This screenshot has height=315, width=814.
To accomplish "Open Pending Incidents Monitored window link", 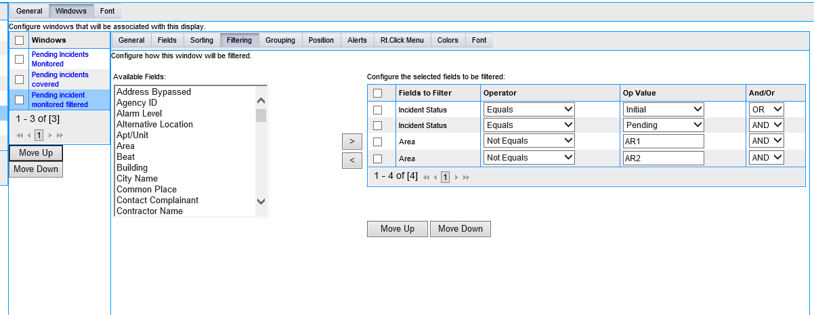I will point(60,59).
